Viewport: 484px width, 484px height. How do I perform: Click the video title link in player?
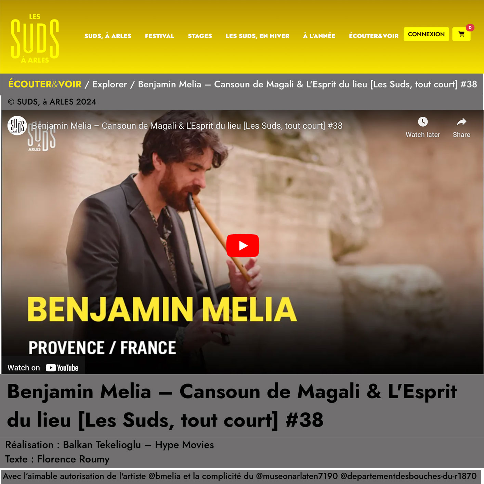(x=187, y=126)
